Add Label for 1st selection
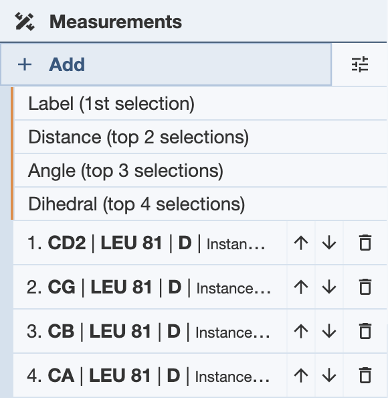This screenshot has width=388, height=398. [200, 104]
